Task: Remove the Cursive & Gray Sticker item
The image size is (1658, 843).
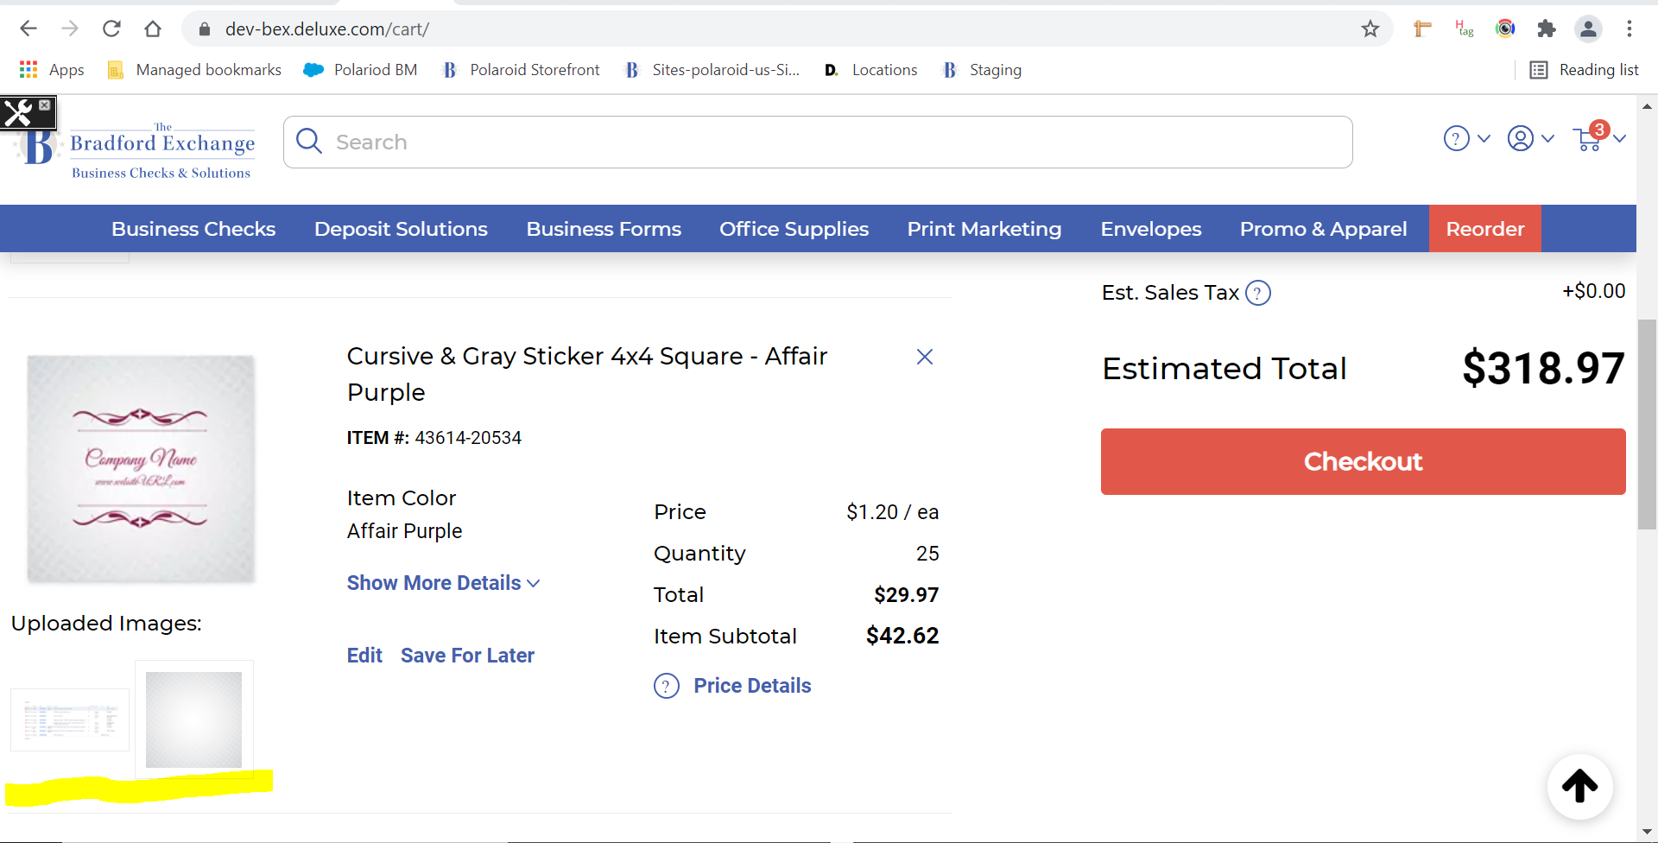Action: 924,357
